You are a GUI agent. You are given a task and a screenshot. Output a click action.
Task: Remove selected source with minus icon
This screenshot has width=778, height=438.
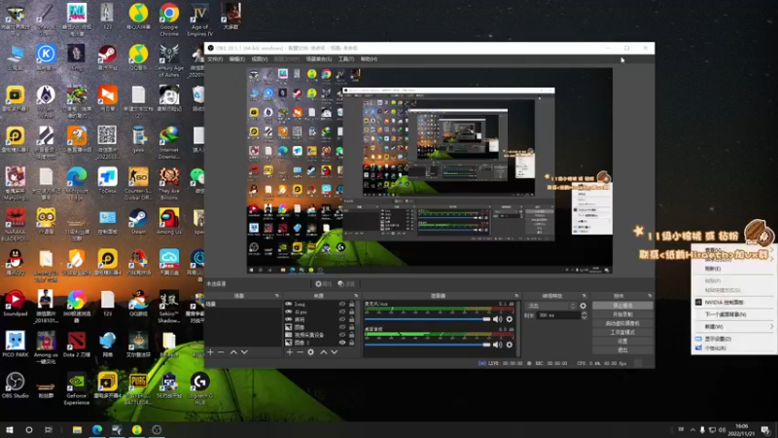(x=301, y=352)
